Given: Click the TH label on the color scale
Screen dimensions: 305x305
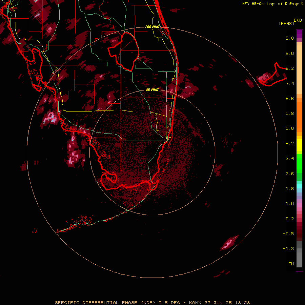Looking at the screenshot, I should [x=291, y=264].
